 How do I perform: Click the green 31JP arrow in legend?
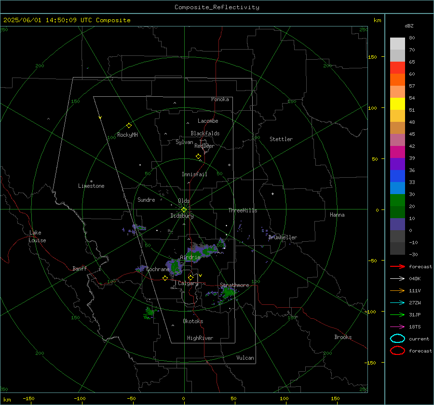[397, 314]
